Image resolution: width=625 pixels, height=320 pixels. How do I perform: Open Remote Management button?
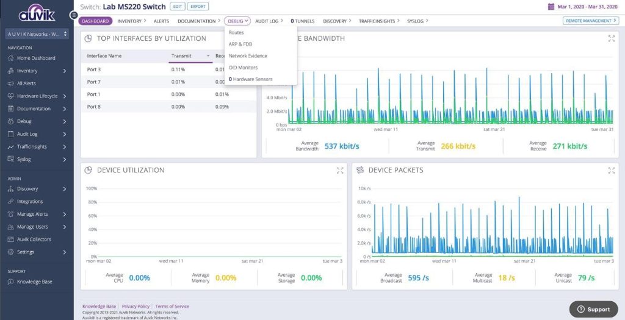(x=591, y=21)
